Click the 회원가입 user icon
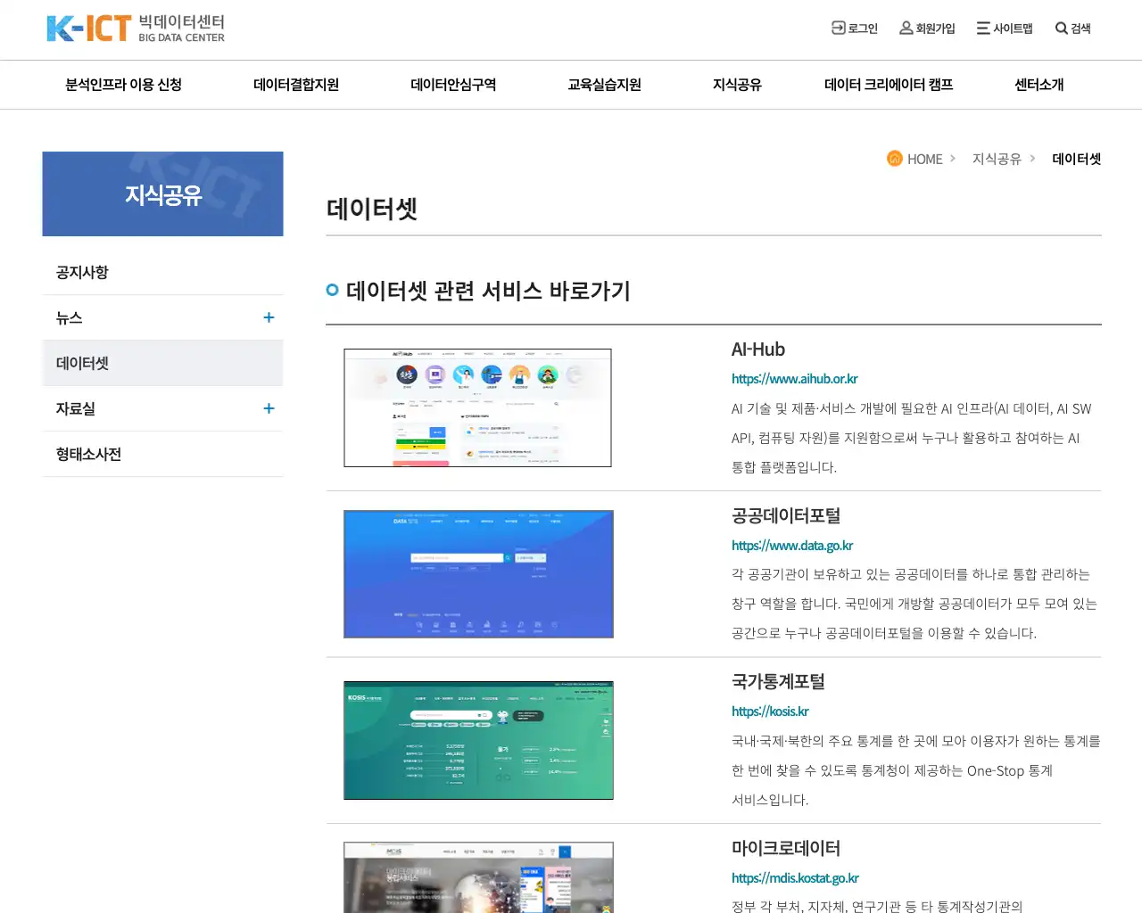1142x913 pixels. click(906, 28)
